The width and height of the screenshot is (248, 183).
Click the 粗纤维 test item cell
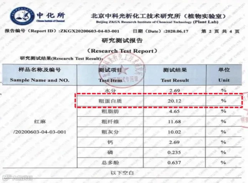point(110,122)
